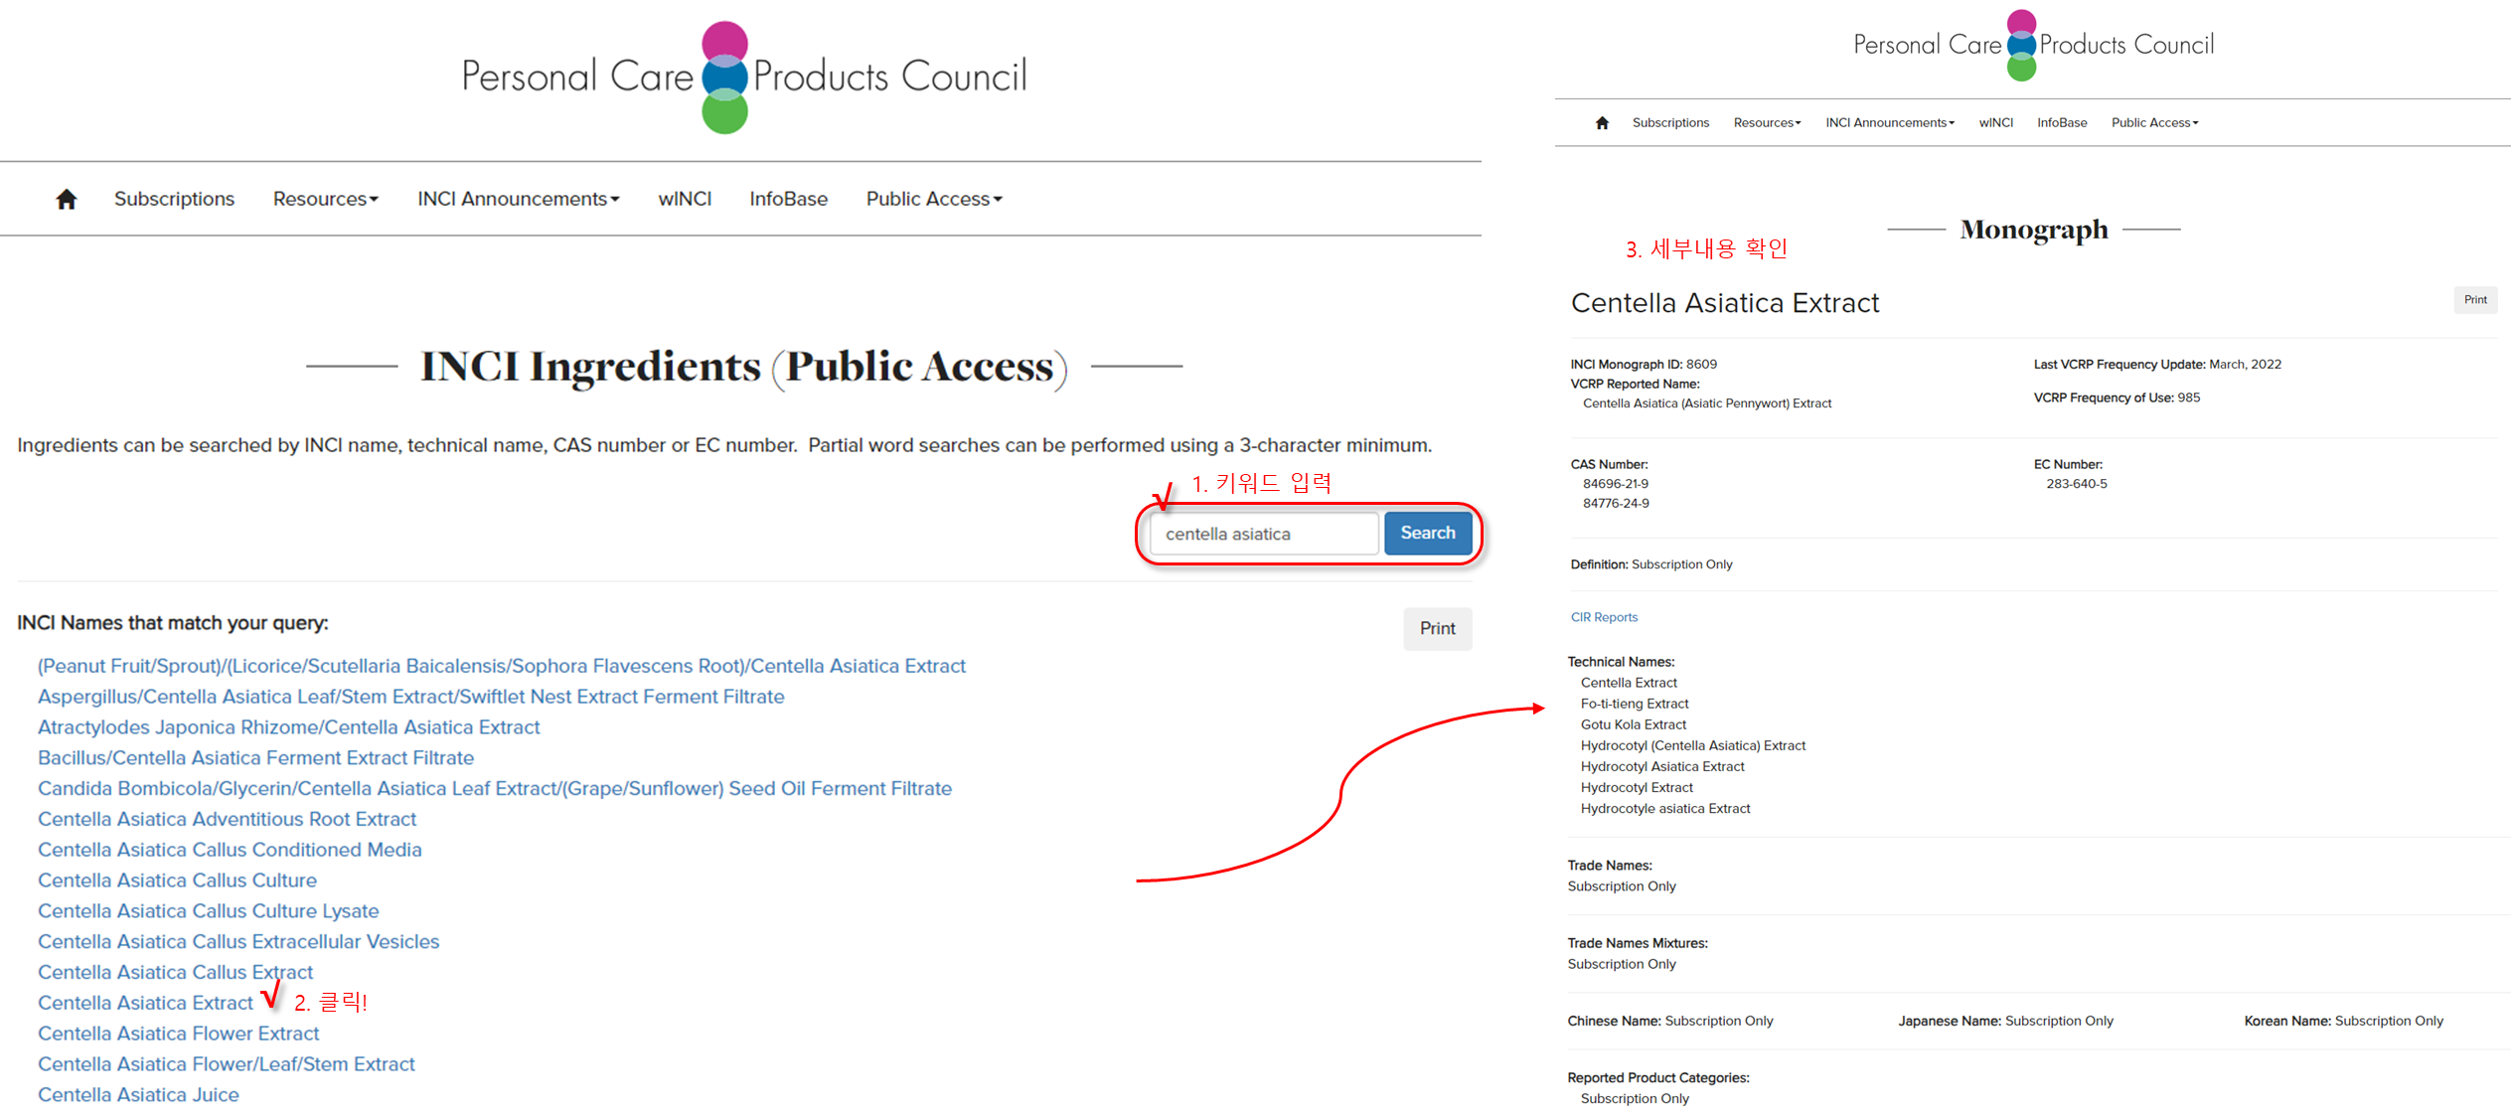Expand the Resources dropdown in left navigation
The height and width of the screenshot is (1118, 2512).
tap(325, 199)
